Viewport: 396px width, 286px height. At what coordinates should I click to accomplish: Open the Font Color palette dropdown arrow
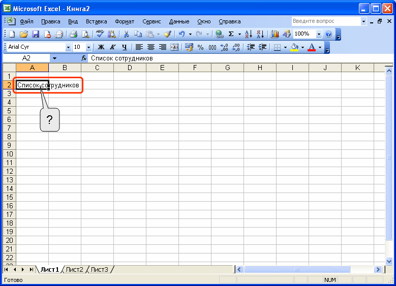[320, 47]
